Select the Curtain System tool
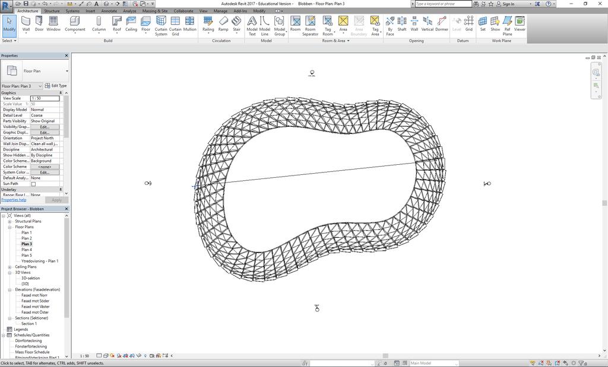 coord(161,26)
